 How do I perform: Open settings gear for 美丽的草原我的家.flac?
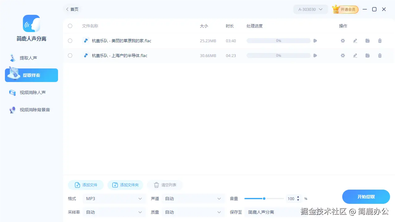pos(343,40)
